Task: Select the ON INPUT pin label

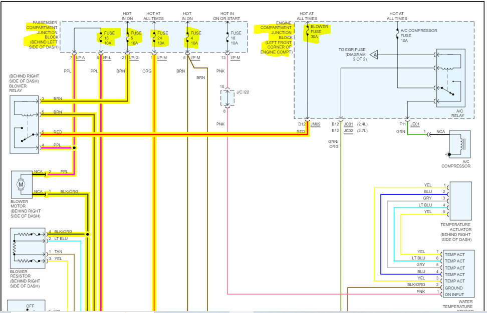Action: tap(454, 294)
